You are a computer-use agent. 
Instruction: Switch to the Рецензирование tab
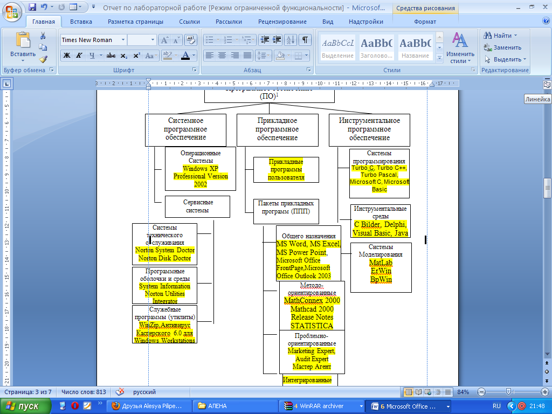tap(282, 22)
